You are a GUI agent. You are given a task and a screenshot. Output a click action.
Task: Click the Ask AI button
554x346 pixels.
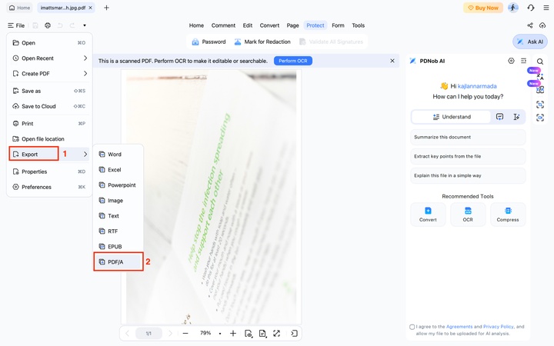point(530,42)
